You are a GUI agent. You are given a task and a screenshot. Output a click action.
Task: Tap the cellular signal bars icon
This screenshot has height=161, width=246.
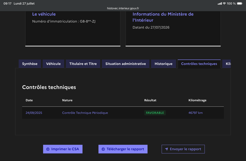220,3
